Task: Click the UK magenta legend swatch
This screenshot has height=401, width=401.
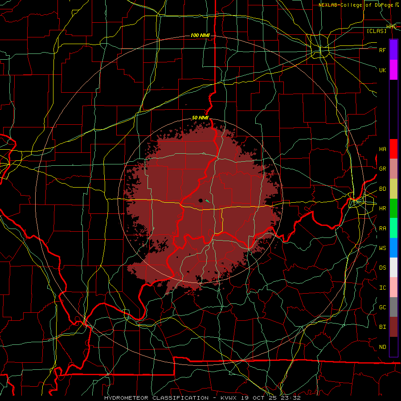Action: coord(393,70)
